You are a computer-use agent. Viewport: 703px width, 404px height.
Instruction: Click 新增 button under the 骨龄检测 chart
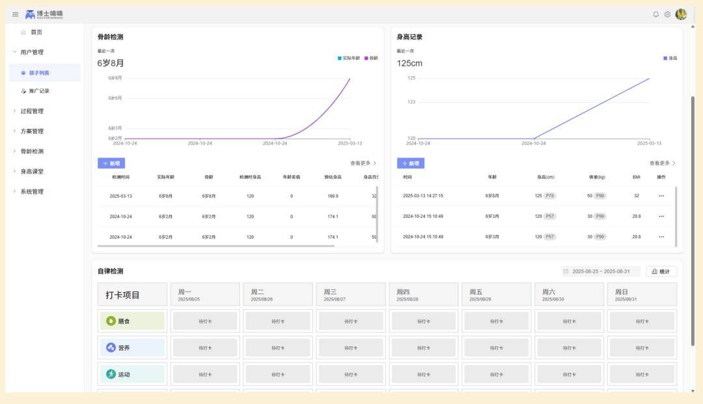pyautogui.click(x=111, y=163)
